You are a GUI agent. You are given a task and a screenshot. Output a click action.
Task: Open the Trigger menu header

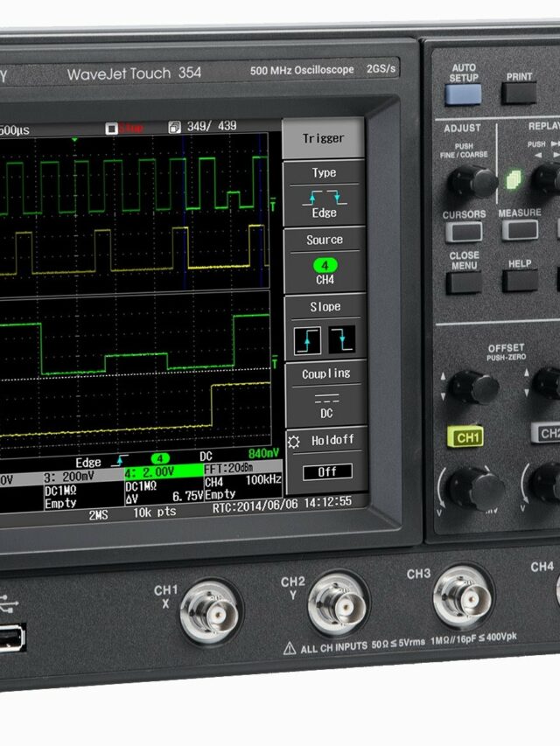(x=324, y=138)
